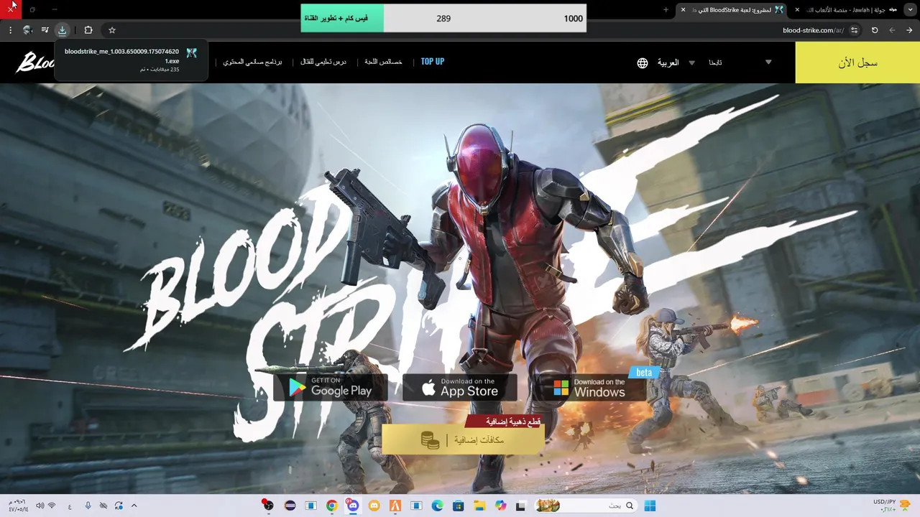The width and height of the screenshot is (920, 517).
Task: Click the browser profile avatar icon
Action: [27, 30]
